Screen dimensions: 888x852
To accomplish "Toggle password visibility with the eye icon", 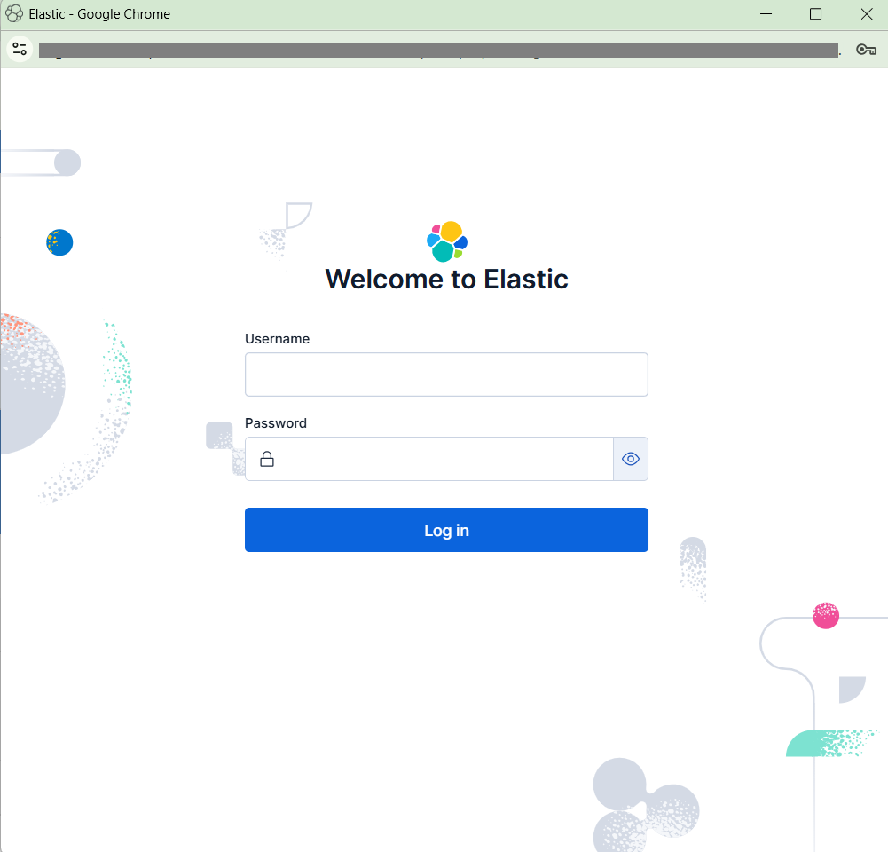I will tap(631, 459).
